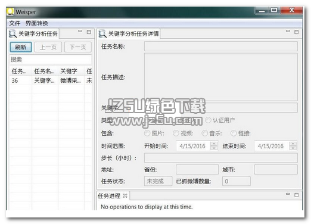Maximize the Weisper window
The image size is (311, 224).
(274, 10)
